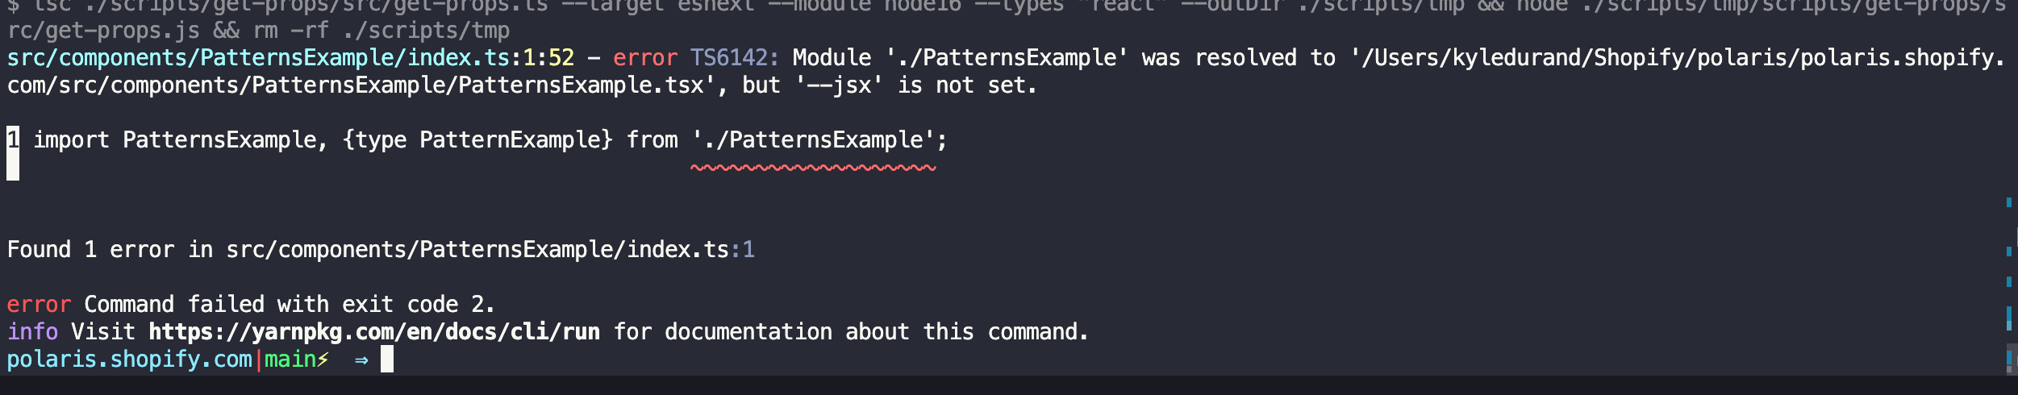Click the yellow 1:52 line-column position

(548, 58)
